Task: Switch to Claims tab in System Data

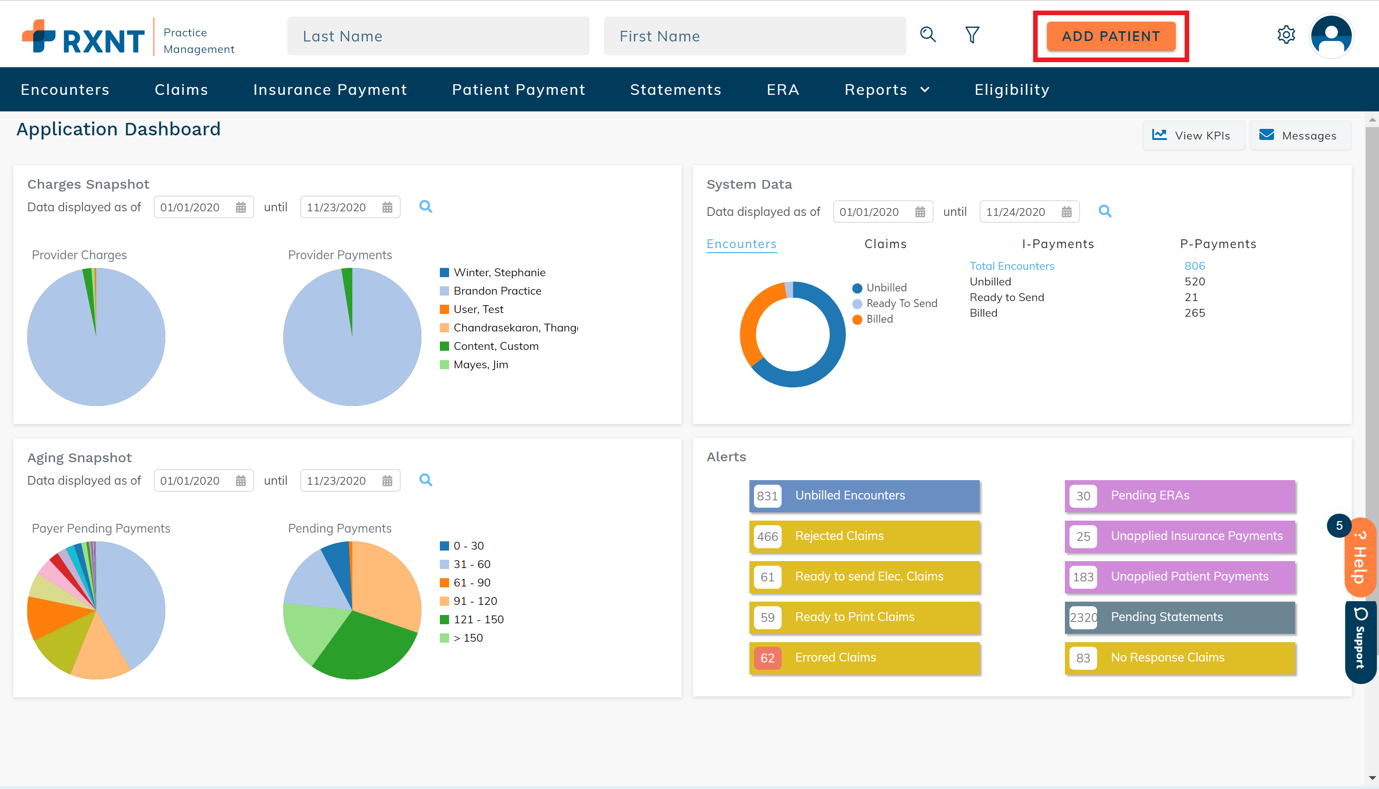Action: tap(885, 244)
